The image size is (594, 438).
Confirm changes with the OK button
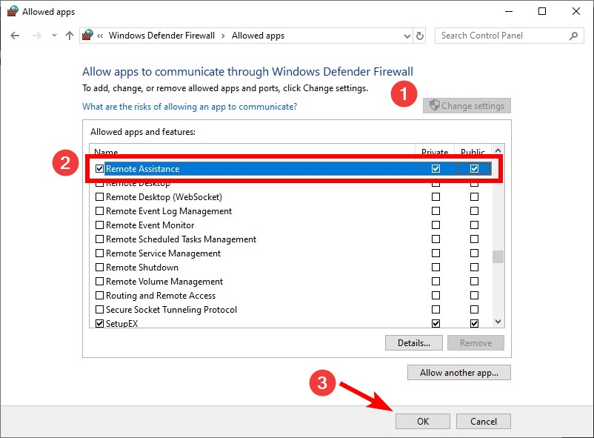pos(423,421)
